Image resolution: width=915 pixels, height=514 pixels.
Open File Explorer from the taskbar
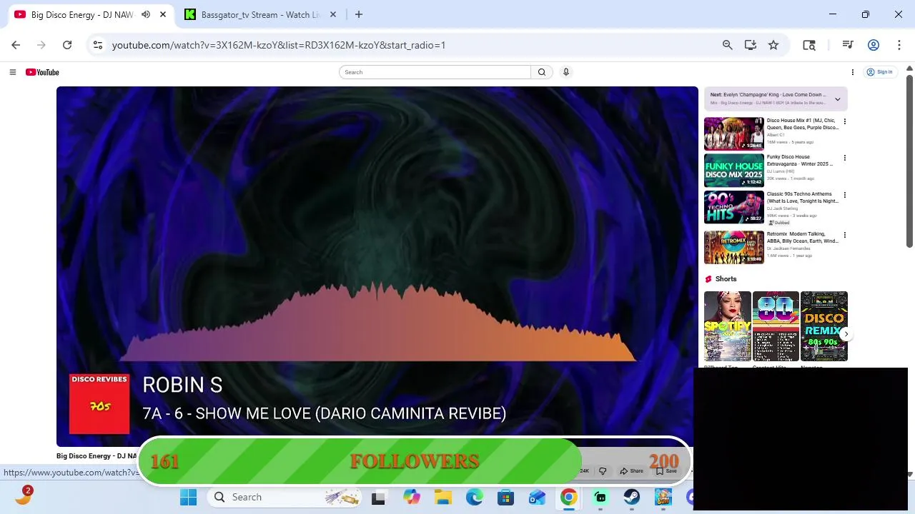(x=442, y=497)
